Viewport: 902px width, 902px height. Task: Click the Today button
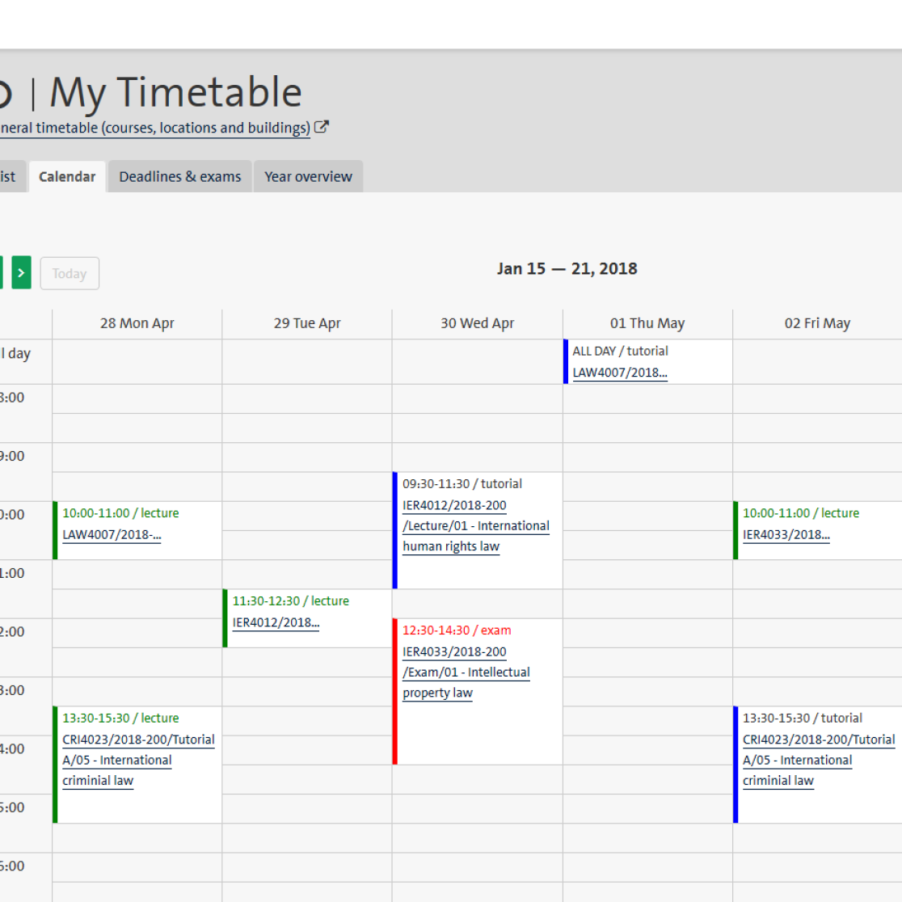70,273
